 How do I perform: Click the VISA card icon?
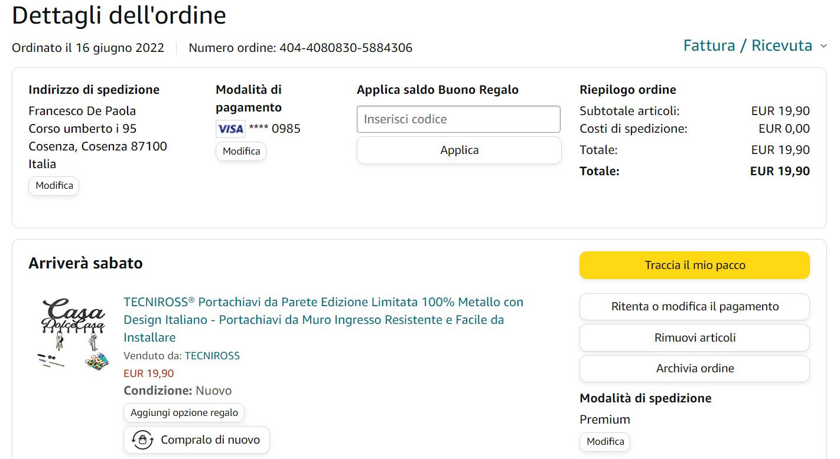[230, 129]
